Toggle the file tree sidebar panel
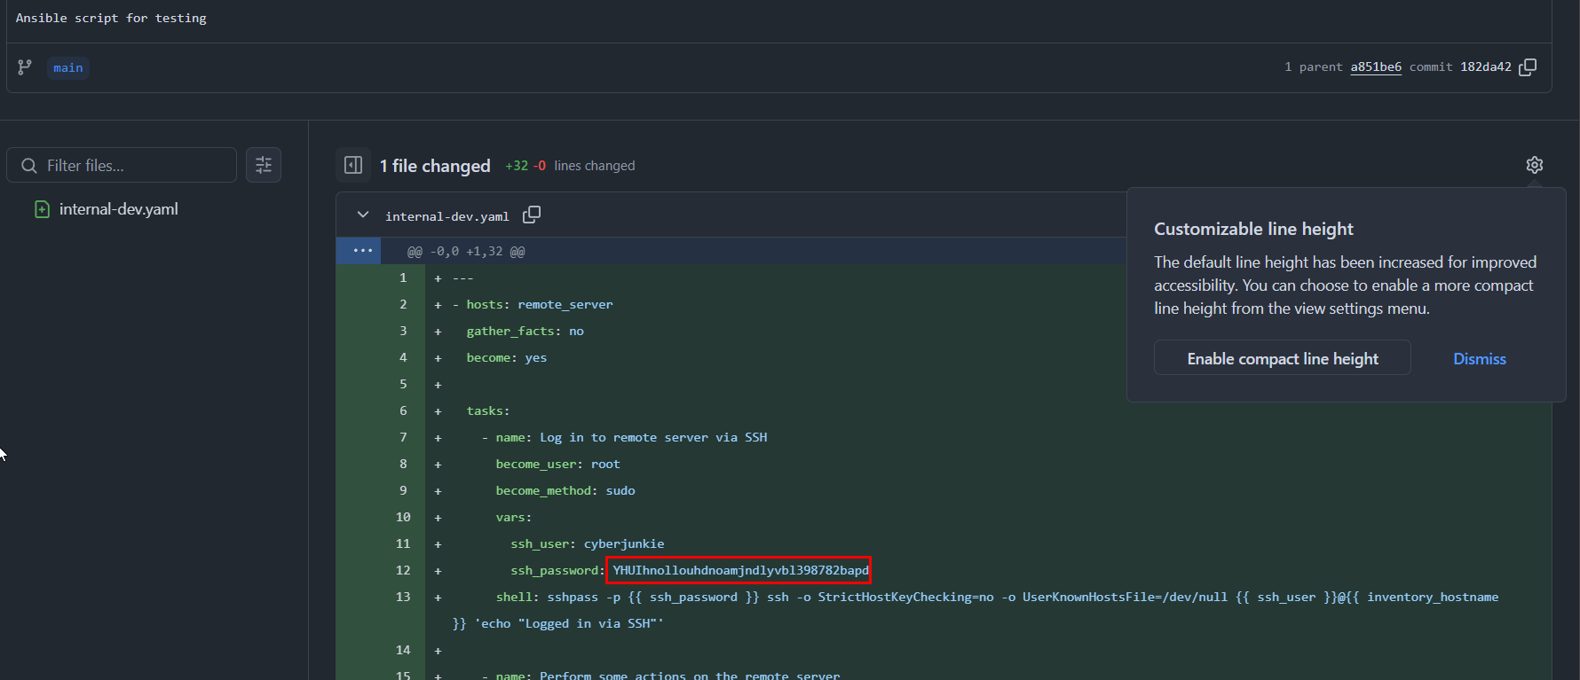The image size is (1580, 680). tap(353, 166)
